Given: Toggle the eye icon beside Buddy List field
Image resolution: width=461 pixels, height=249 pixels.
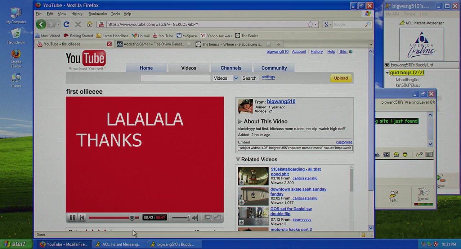Looking at the screenshot, I should [x=387, y=65].
